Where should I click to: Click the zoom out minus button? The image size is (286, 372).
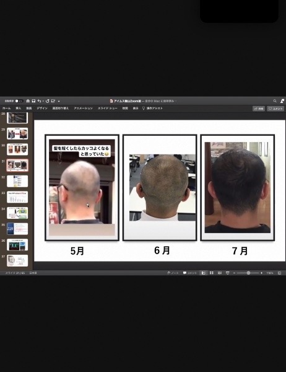[234, 273]
